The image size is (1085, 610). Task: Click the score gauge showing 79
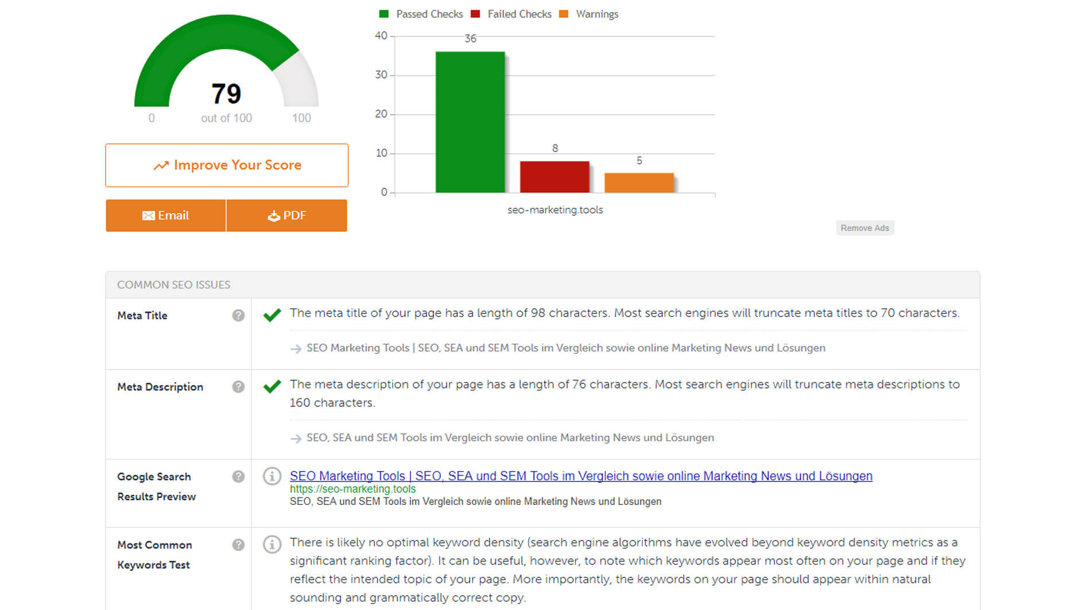tap(226, 69)
